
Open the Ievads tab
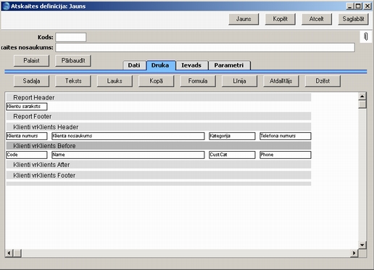point(191,65)
